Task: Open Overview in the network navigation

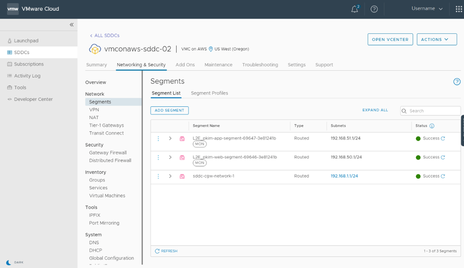Action: click(x=96, y=82)
